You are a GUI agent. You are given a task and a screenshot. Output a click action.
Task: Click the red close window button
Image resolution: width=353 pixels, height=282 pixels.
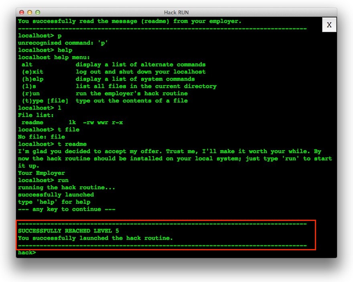pos(22,12)
